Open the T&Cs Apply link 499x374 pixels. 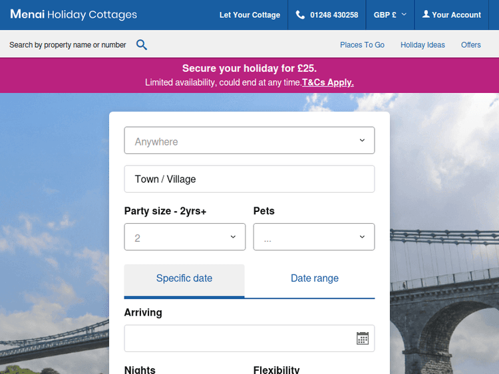point(328,82)
